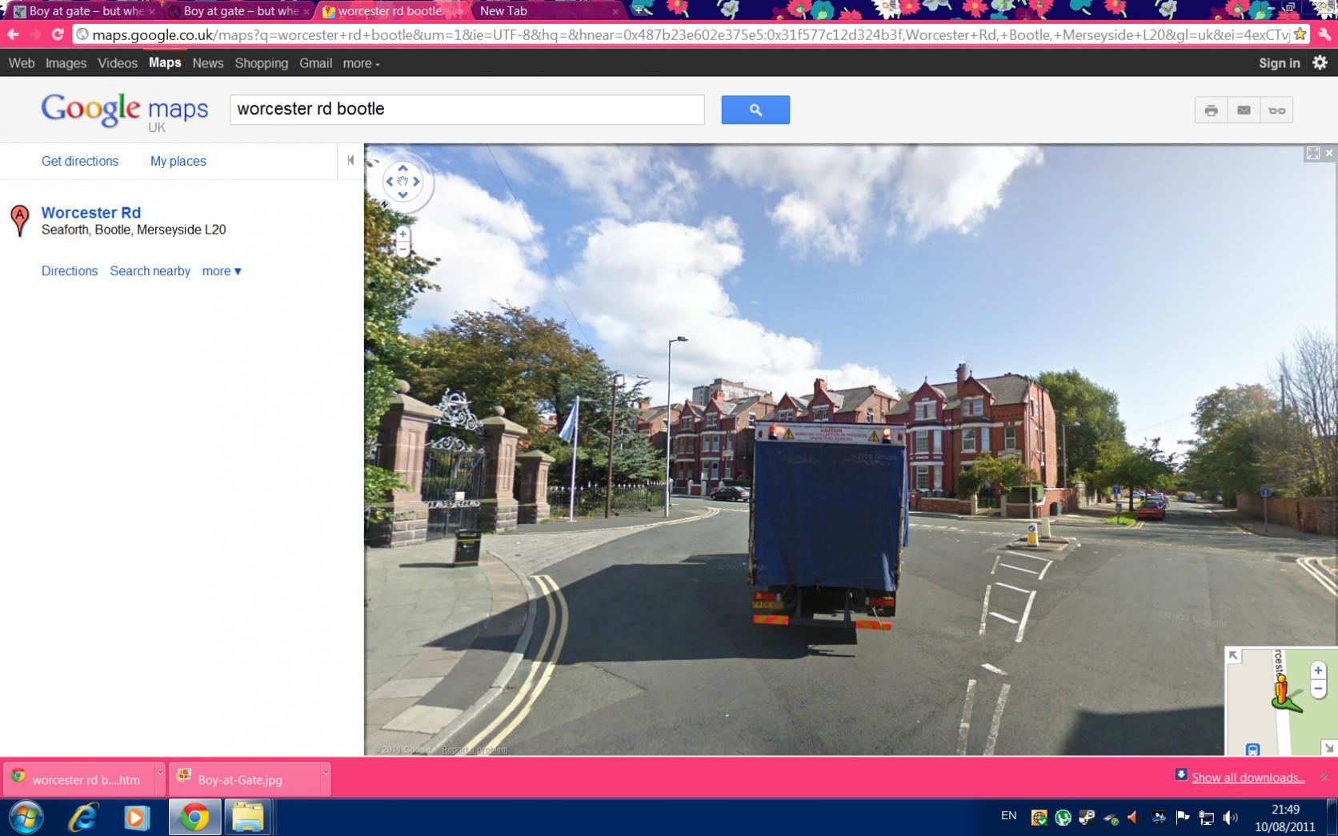Zoom in on Street View

click(403, 234)
